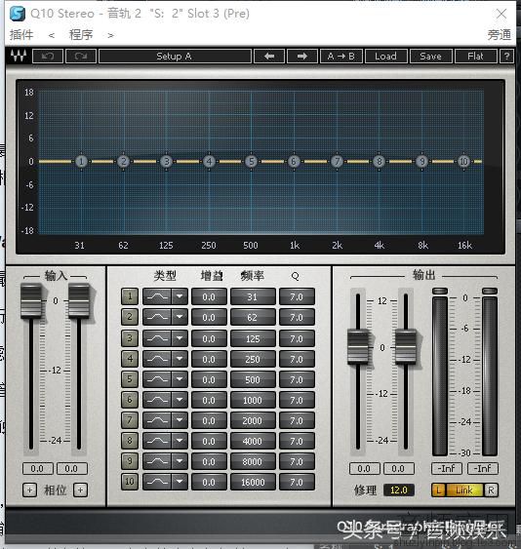Select band 4 node on EQ graph
The height and width of the screenshot is (549, 521).
[x=209, y=162]
